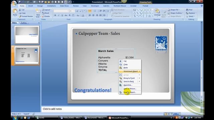Click Reset in the Slides group
The image size is (214, 120).
(45, 13)
